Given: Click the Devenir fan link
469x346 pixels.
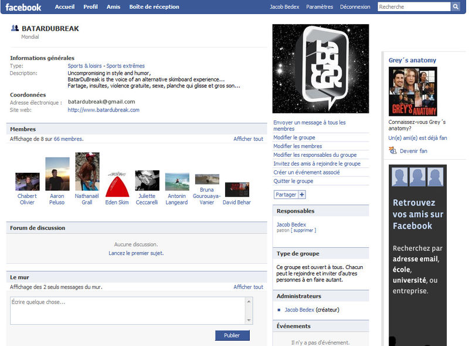Looking at the screenshot, I should pyautogui.click(x=414, y=151).
